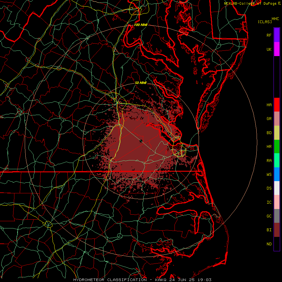Click the 'RA' legend label
Image resolution: width=282 pixels, height=282 pixels.
click(269, 161)
